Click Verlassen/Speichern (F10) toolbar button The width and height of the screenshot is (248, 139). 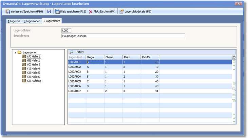coord(24,12)
